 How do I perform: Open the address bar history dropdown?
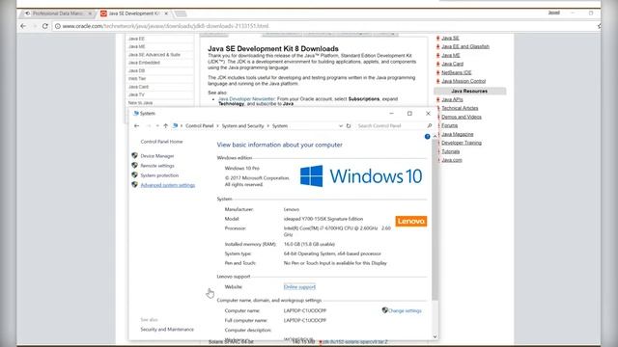pos(341,126)
